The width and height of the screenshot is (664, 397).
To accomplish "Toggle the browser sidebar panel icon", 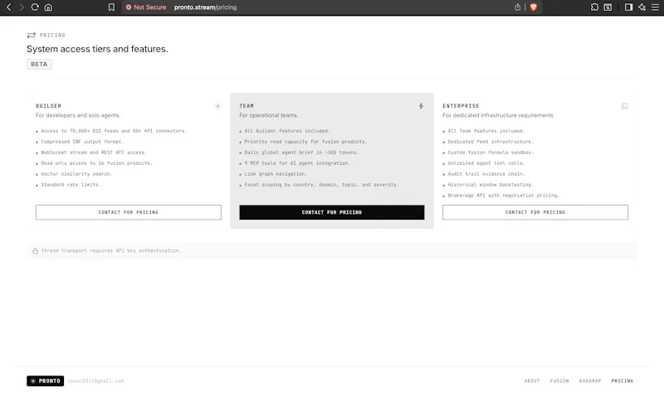I will coord(628,7).
